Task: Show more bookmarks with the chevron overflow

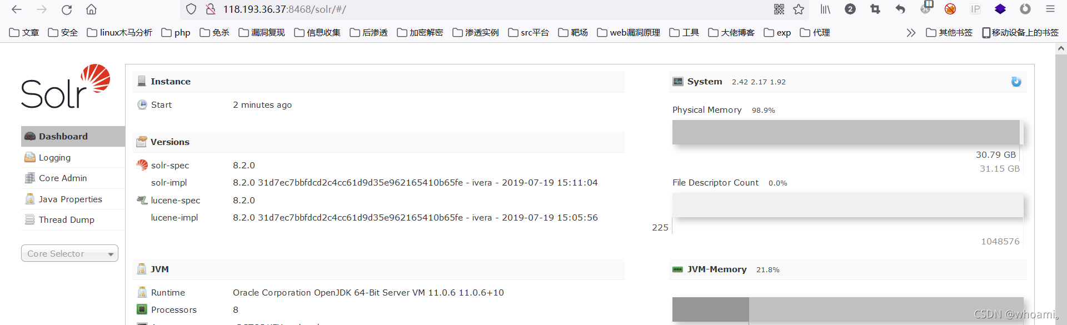Action: point(911,33)
